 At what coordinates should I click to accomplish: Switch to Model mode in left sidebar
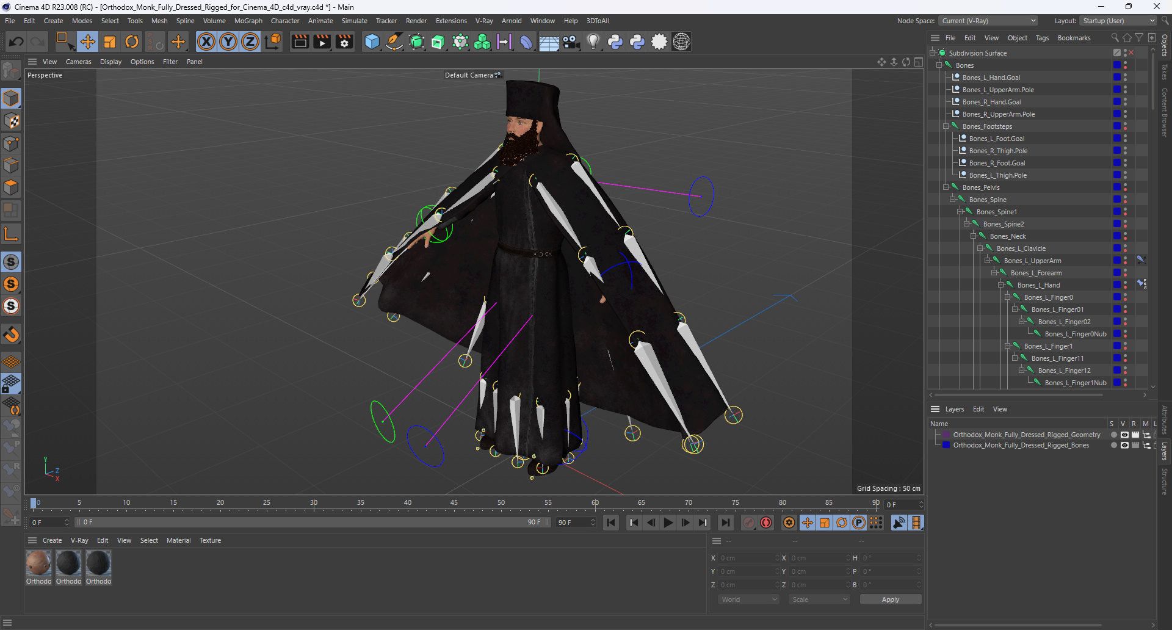pyautogui.click(x=11, y=99)
